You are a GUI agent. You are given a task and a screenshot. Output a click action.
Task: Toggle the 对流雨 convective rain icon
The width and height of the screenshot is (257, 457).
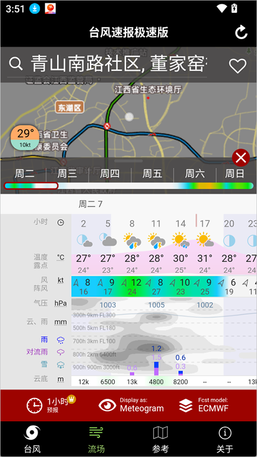(61, 352)
